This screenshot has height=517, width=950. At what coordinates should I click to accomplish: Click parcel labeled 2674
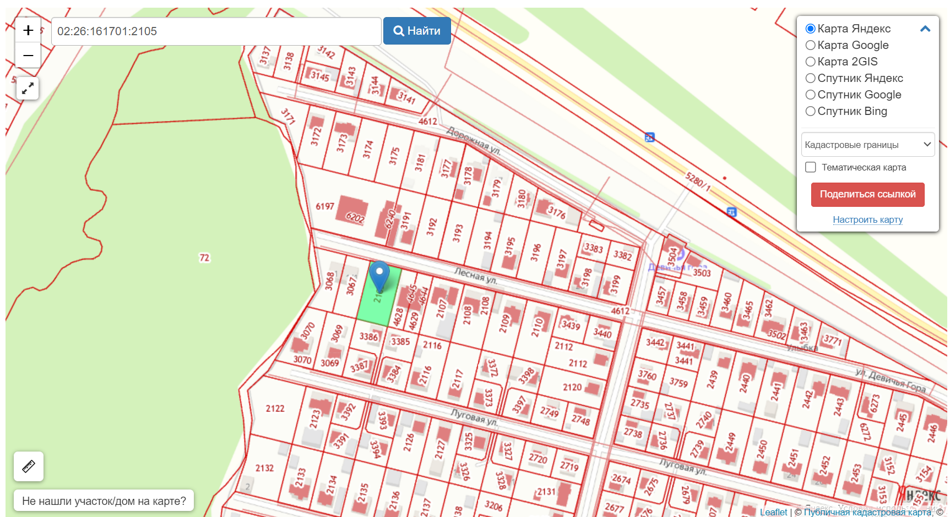pos(621,479)
